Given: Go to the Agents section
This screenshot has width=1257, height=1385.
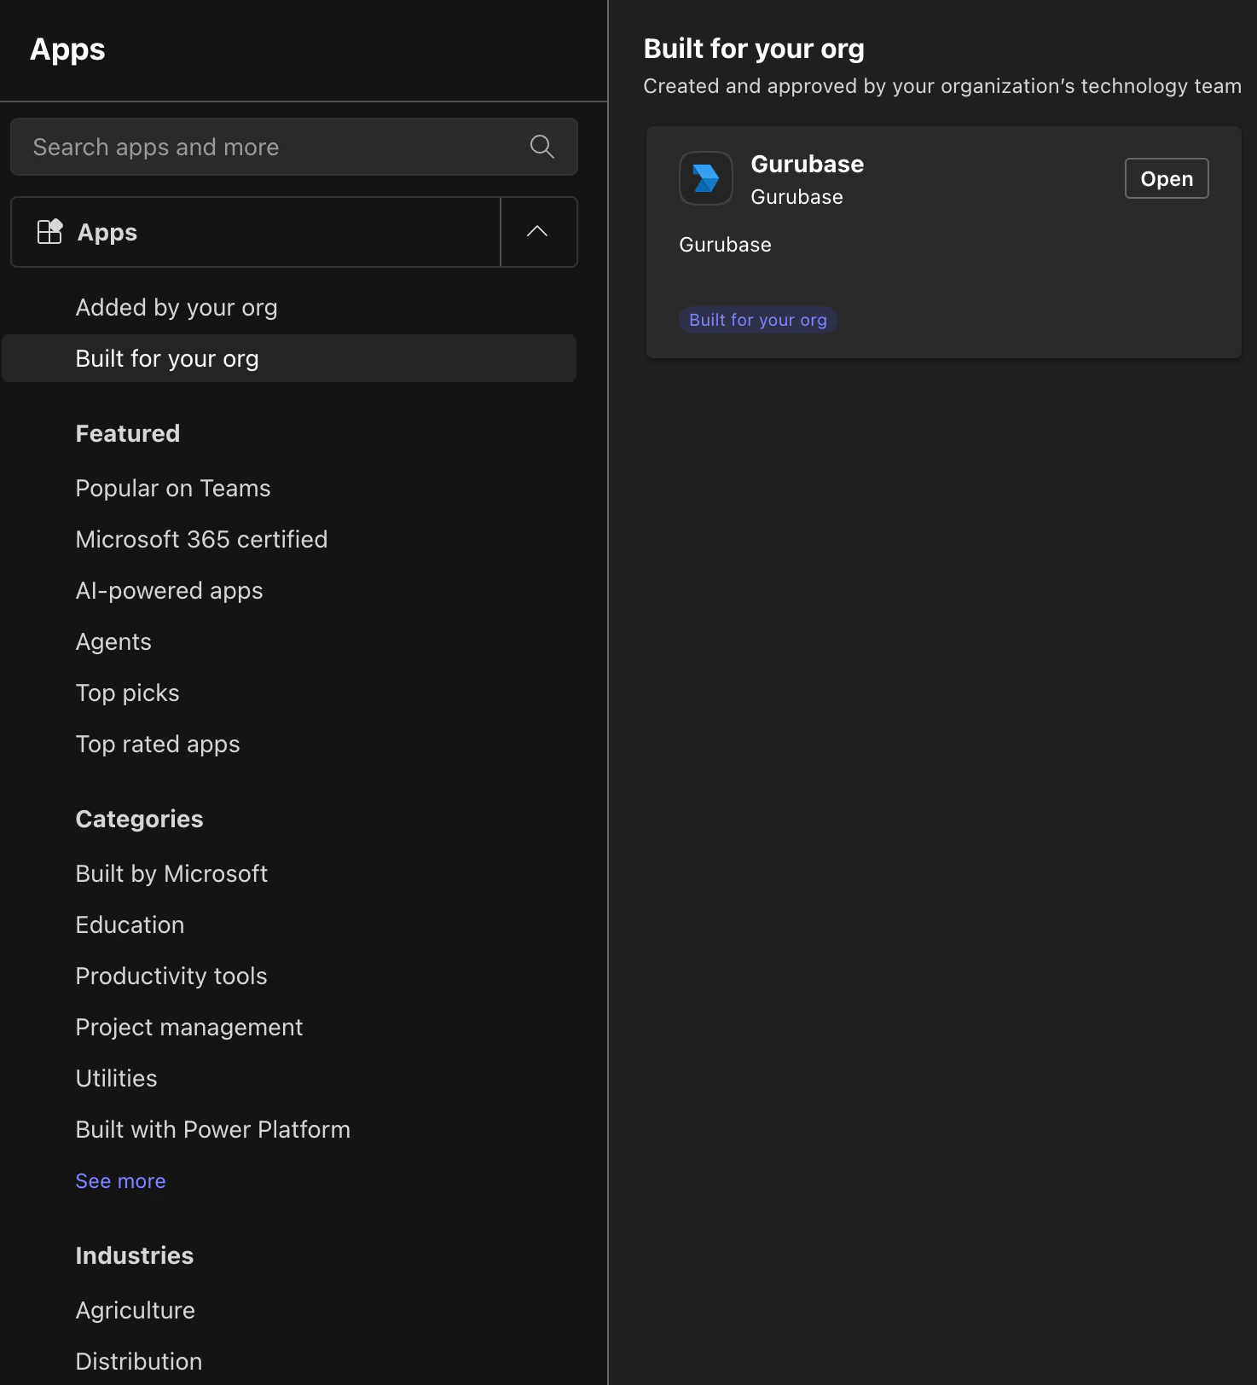Looking at the screenshot, I should 113,641.
